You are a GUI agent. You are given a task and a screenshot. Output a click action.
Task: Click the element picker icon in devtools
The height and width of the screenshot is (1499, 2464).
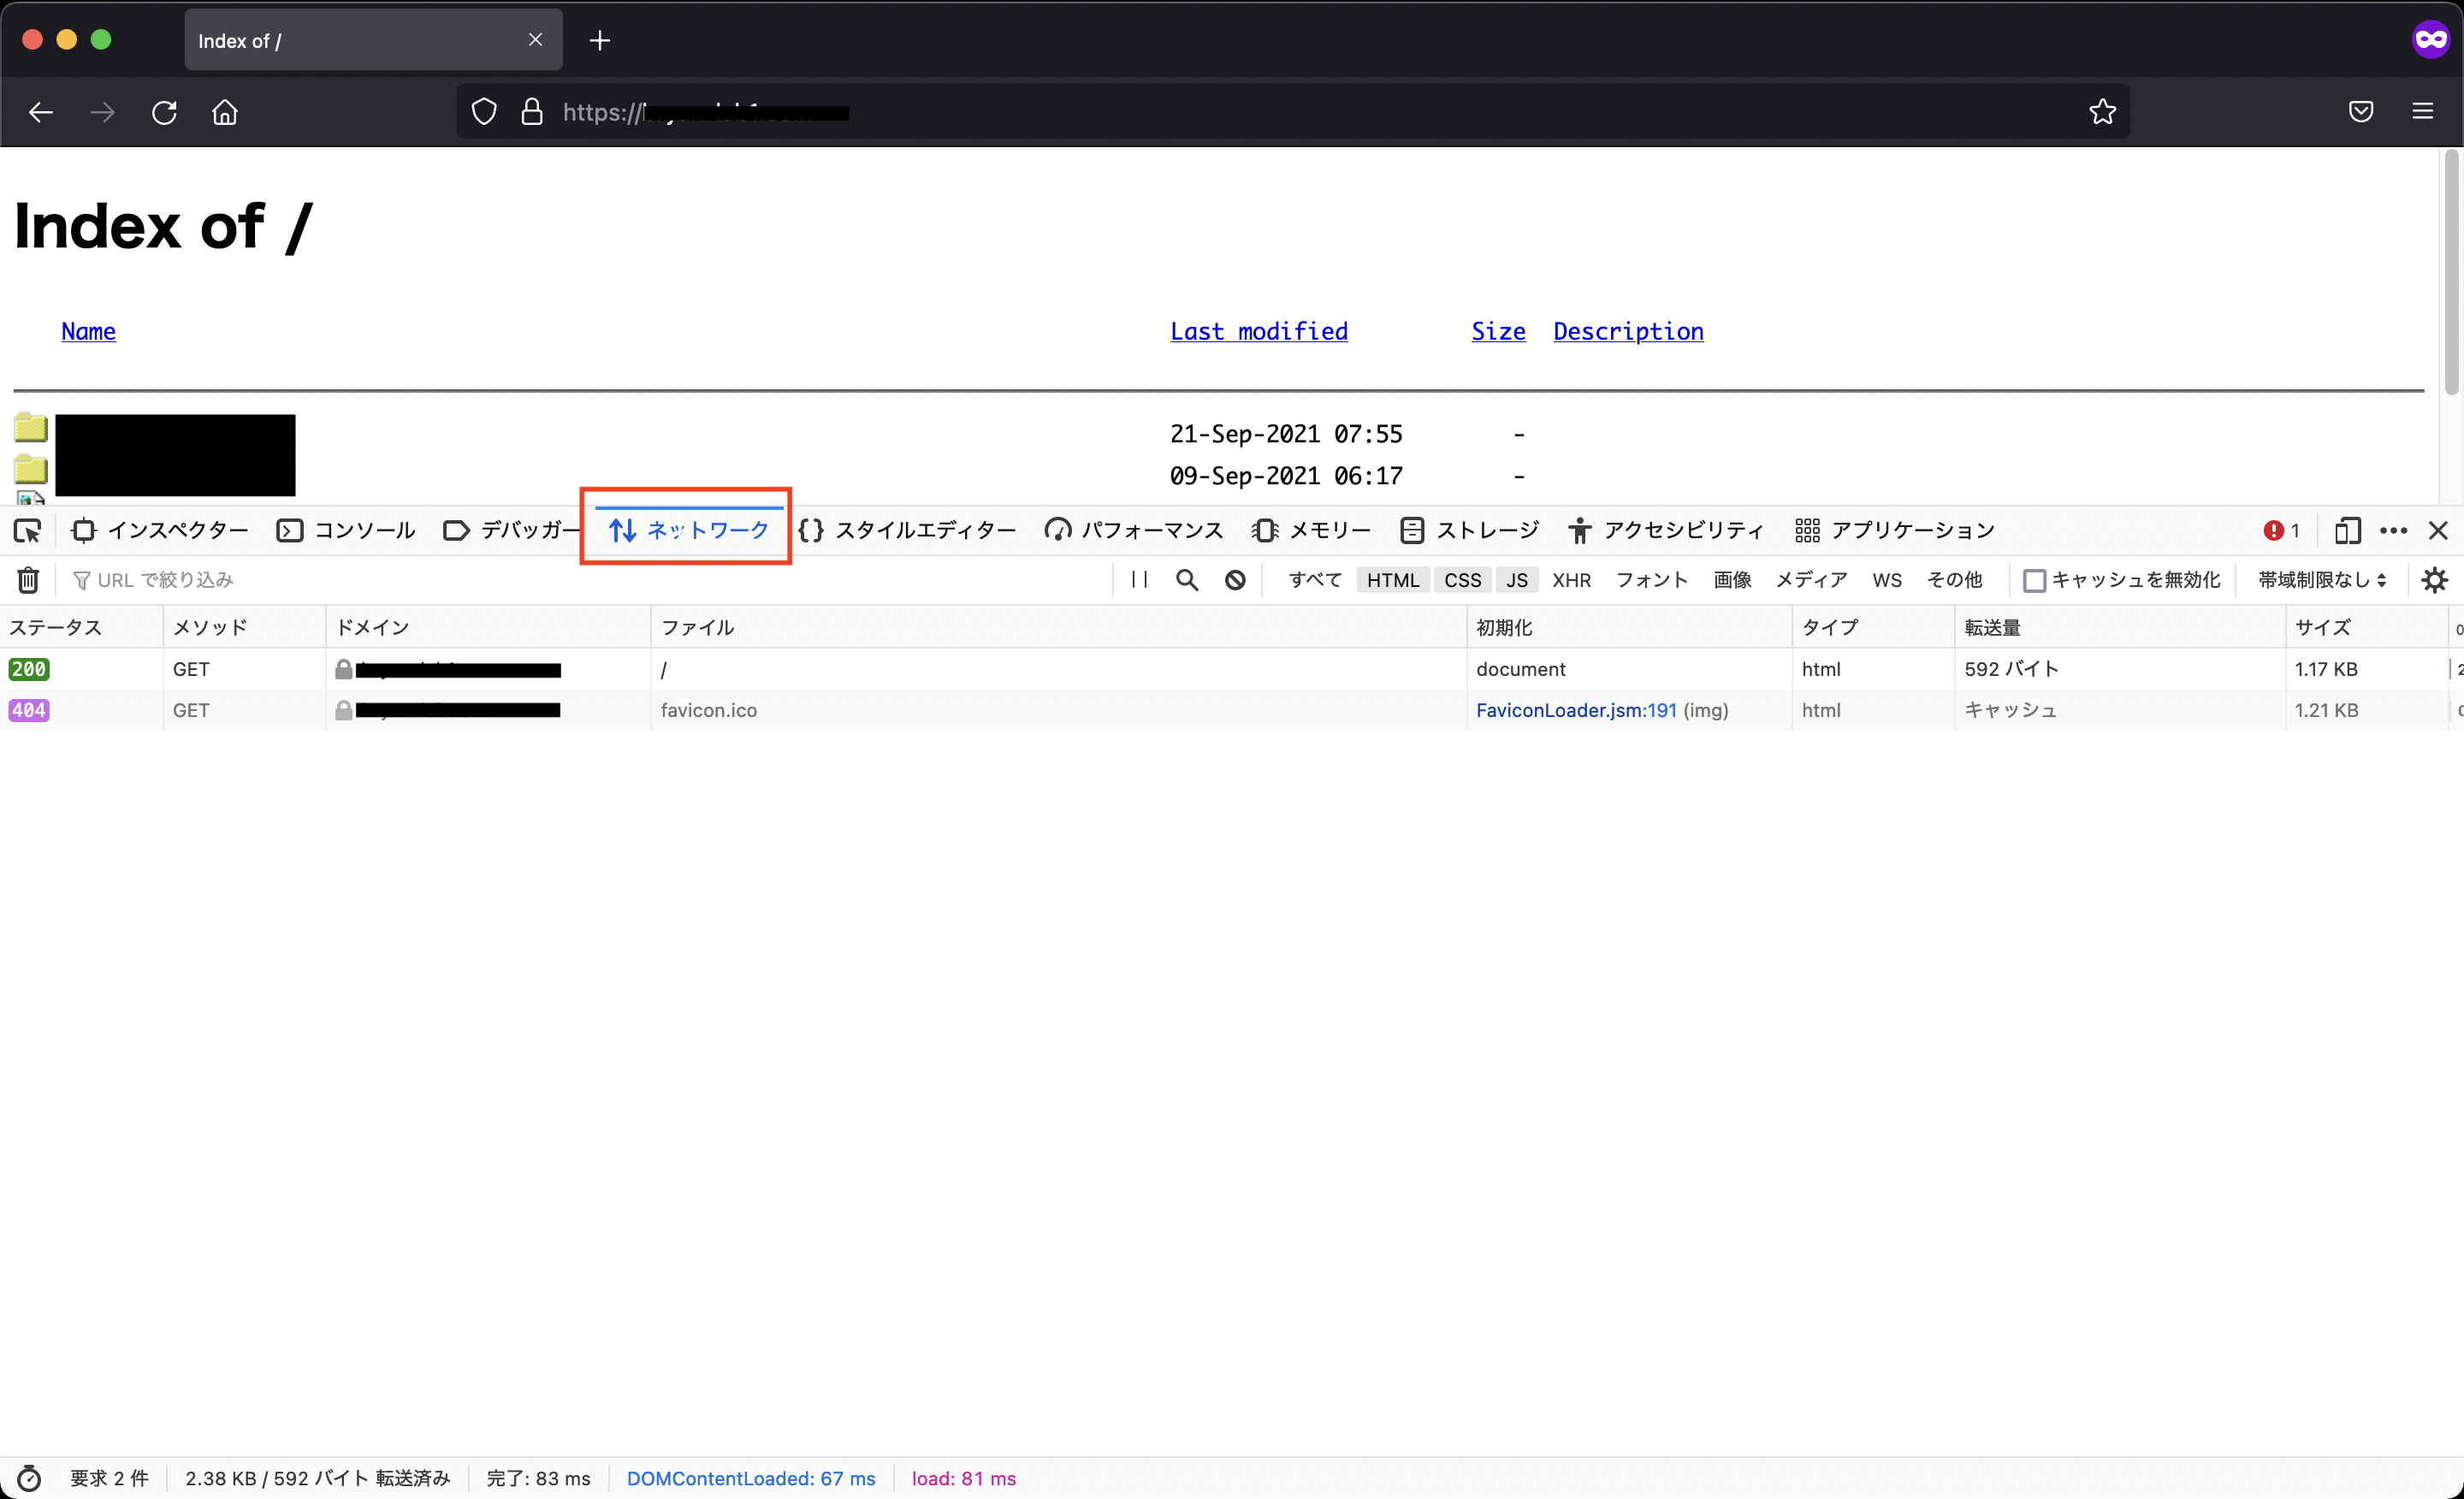coord(27,531)
